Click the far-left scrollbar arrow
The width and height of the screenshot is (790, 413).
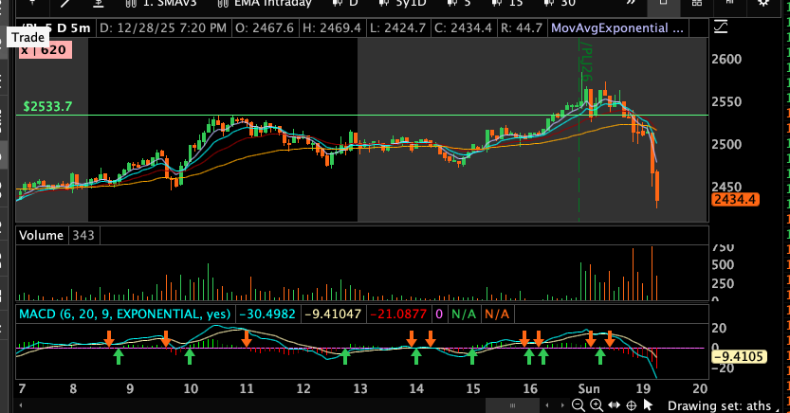pos(21,405)
